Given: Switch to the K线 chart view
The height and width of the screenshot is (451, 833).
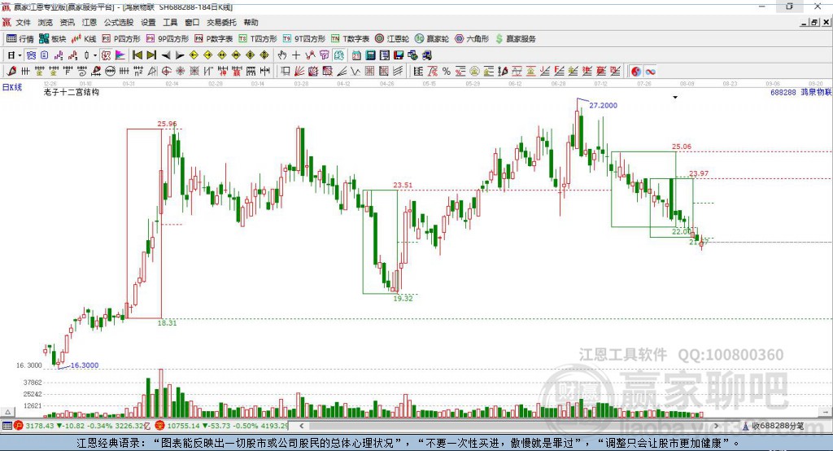Looking at the screenshot, I should [x=84, y=39].
